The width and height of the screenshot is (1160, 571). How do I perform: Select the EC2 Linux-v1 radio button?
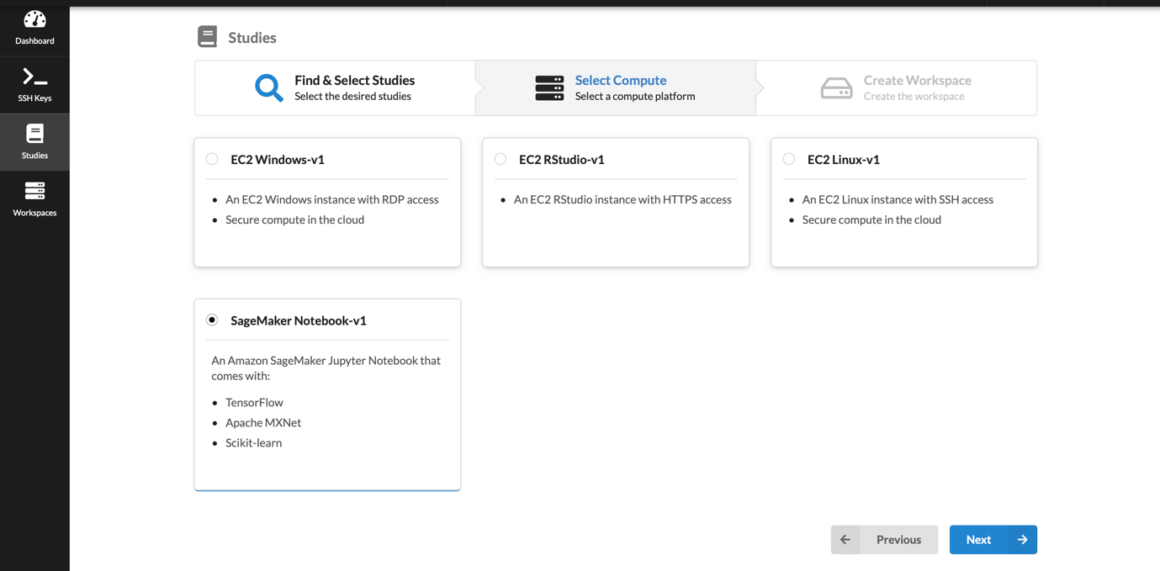click(789, 159)
